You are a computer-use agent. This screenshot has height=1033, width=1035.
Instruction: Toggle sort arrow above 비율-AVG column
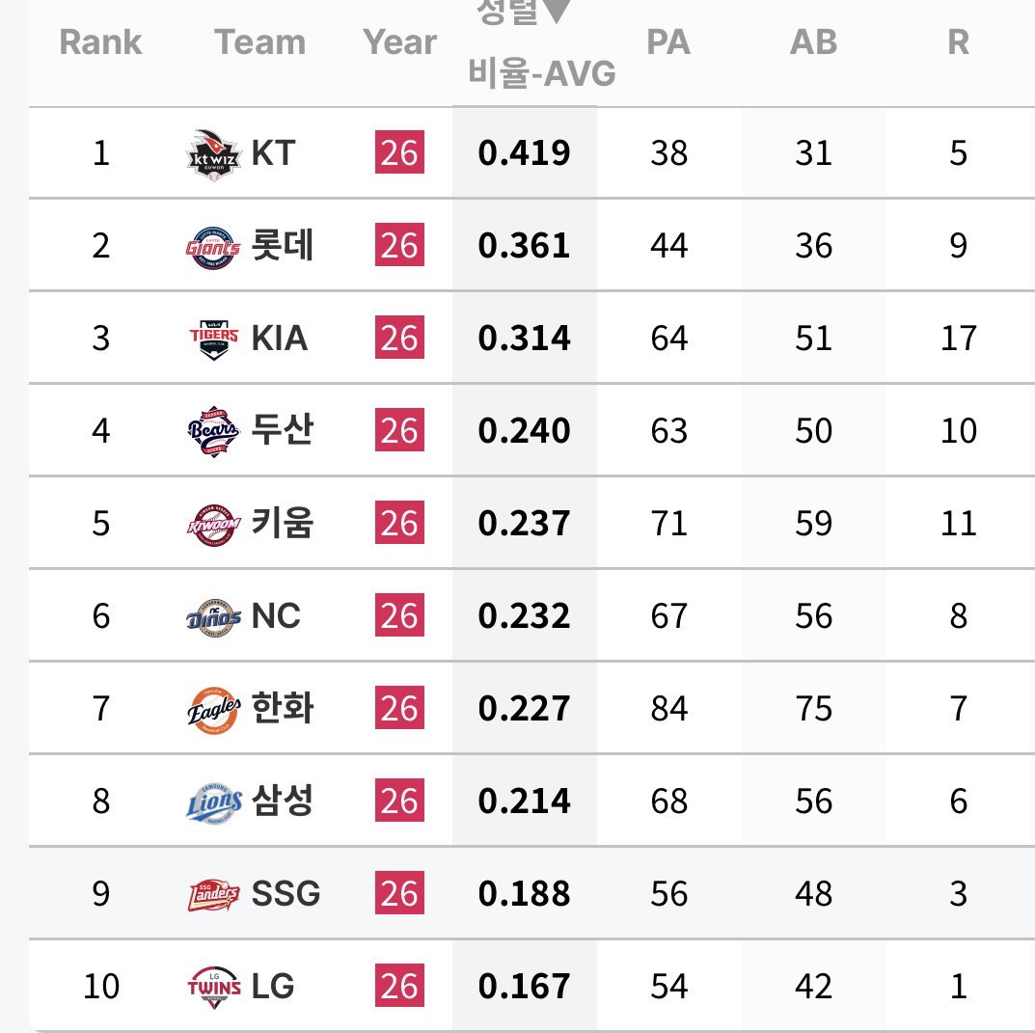pyautogui.click(x=557, y=12)
